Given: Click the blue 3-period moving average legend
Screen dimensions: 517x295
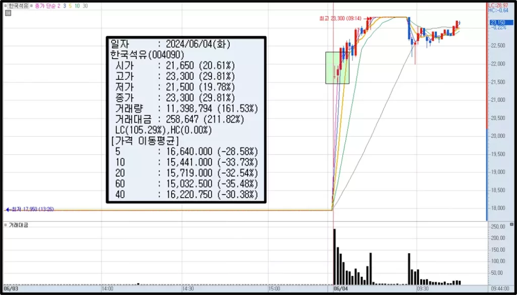Looking at the screenshot, I should (65, 6).
